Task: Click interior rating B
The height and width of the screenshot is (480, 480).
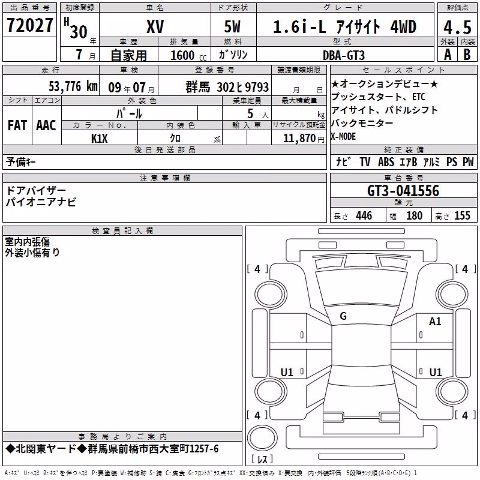Action: (467, 55)
